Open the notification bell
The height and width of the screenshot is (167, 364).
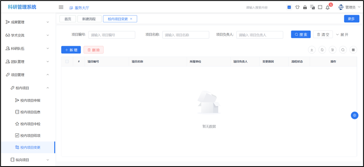pos(328,7)
